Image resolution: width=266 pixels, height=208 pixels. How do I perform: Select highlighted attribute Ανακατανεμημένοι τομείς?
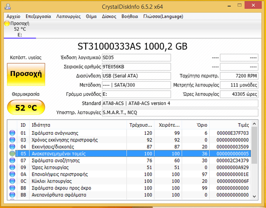click(59, 154)
